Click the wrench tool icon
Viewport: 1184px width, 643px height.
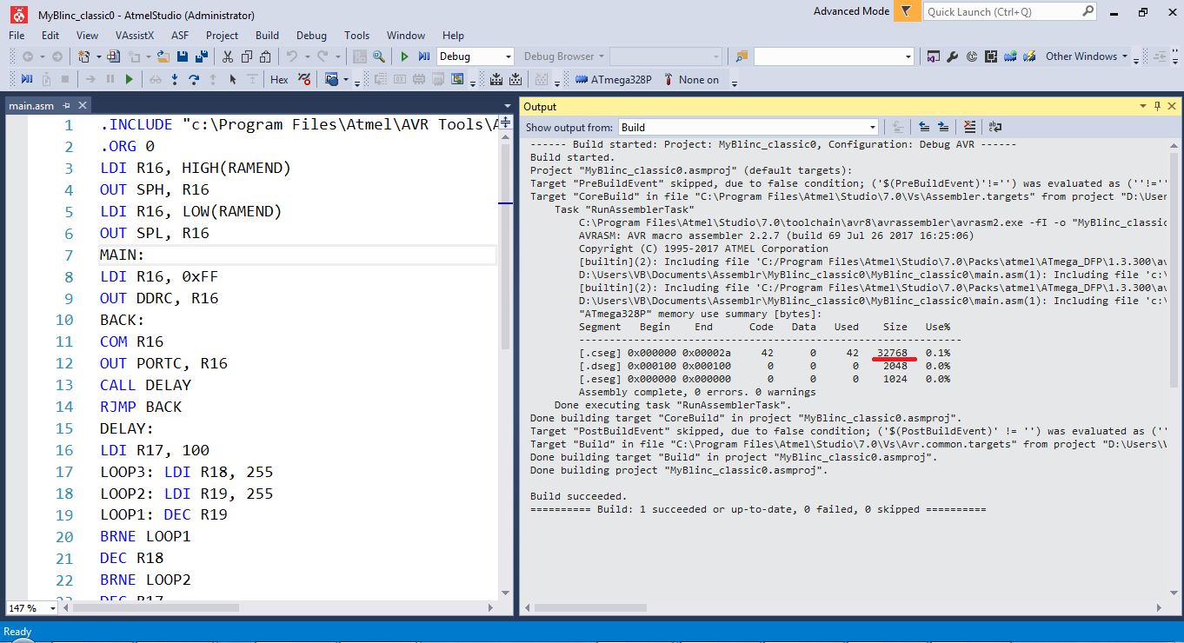pos(952,56)
